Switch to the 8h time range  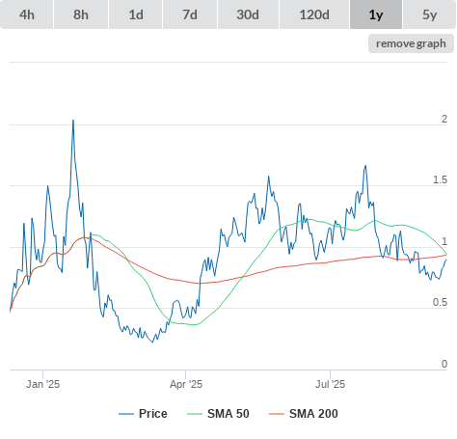click(81, 14)
